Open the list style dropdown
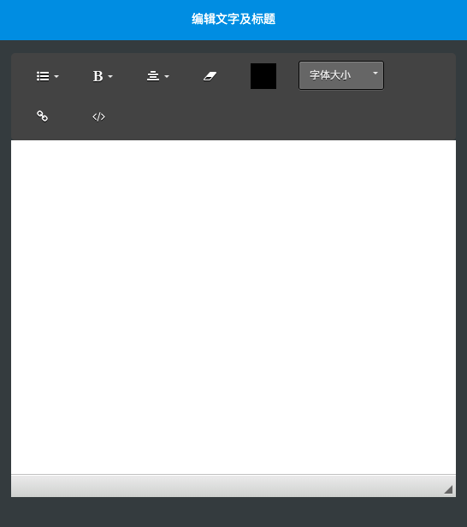 point(47,76)
